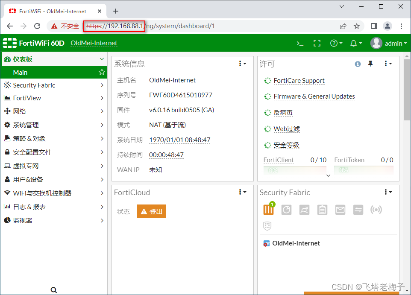Click the 反病毒 license link
411x295 pixels.
click(x=283, y=113)
